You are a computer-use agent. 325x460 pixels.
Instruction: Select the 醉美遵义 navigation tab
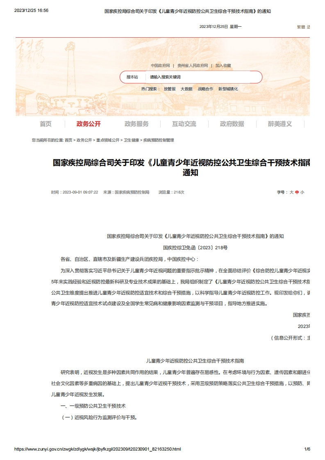coord(280,124)
